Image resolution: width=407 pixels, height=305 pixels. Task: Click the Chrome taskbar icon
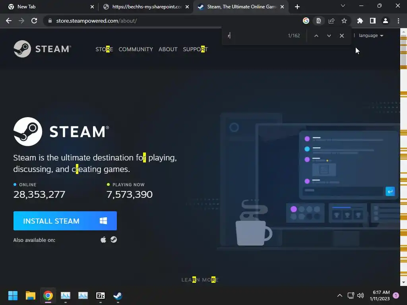(x=48, y=295)
